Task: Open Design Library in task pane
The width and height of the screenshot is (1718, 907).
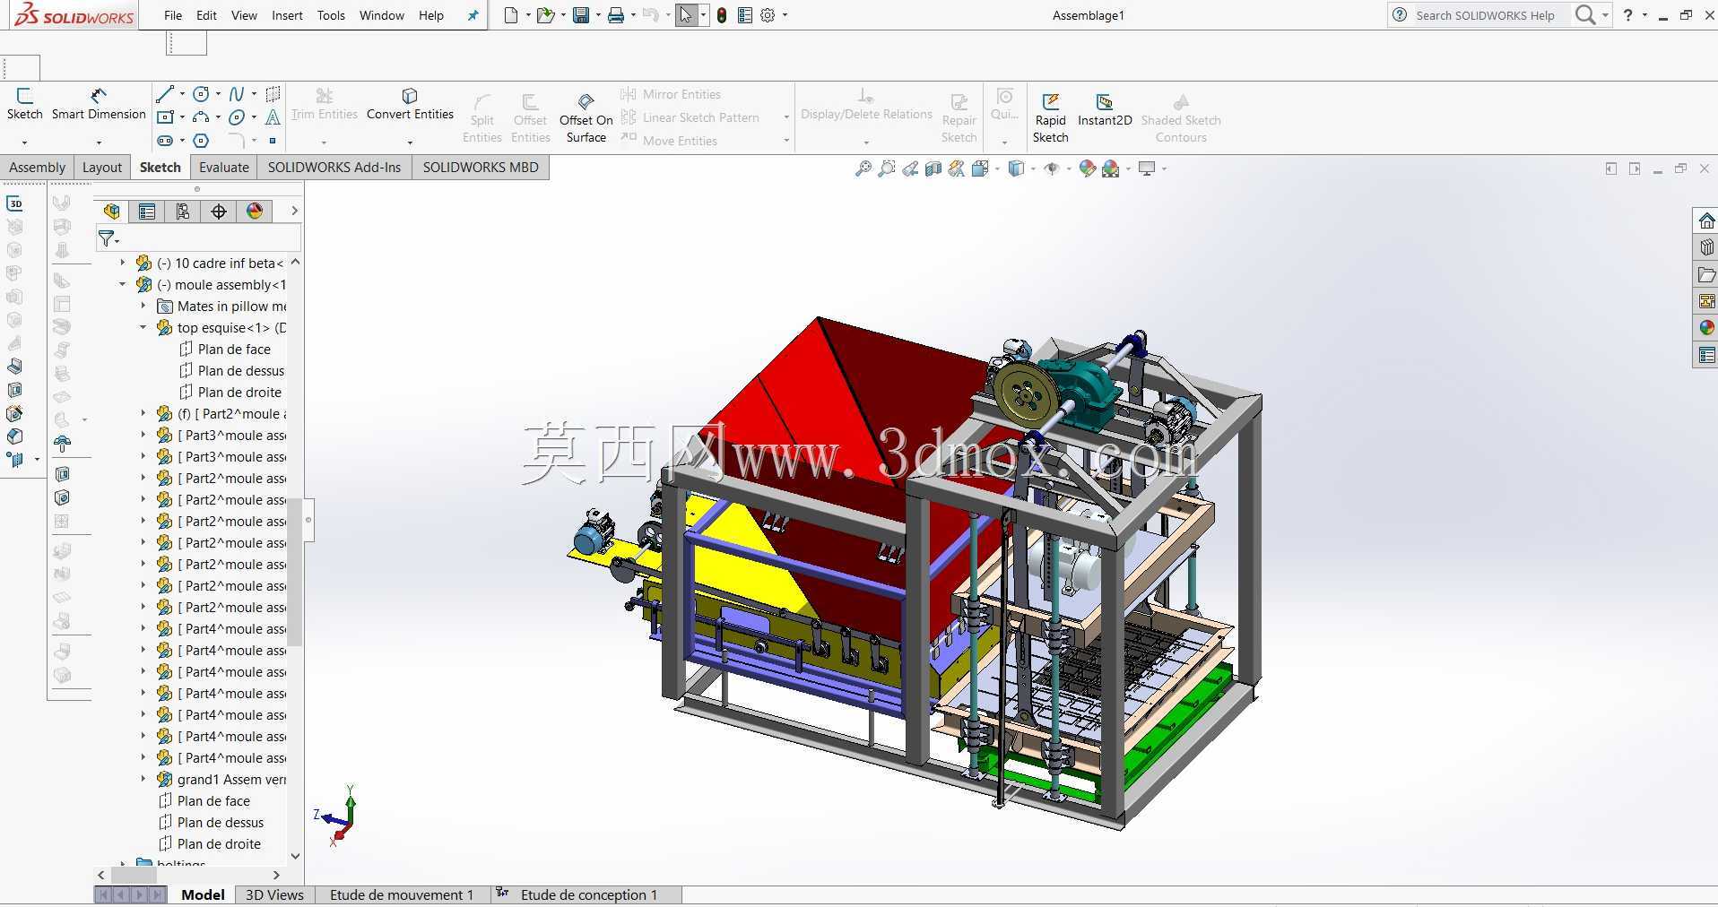Action: point(1706,247)
